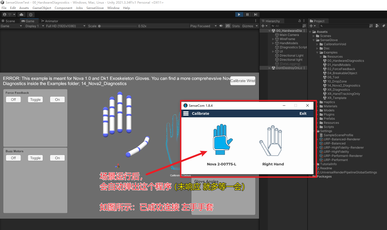Viewport: 387px width, 230px height.
Task: Open the Play Focused dropdown
Action: coord(203,26)
